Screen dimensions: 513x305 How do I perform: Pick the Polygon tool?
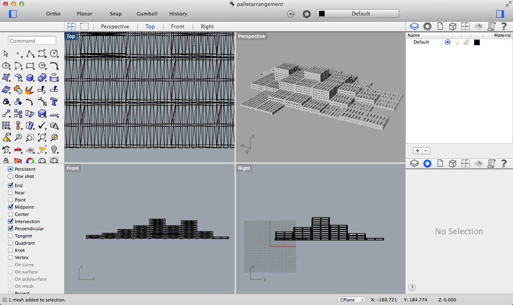42,66
